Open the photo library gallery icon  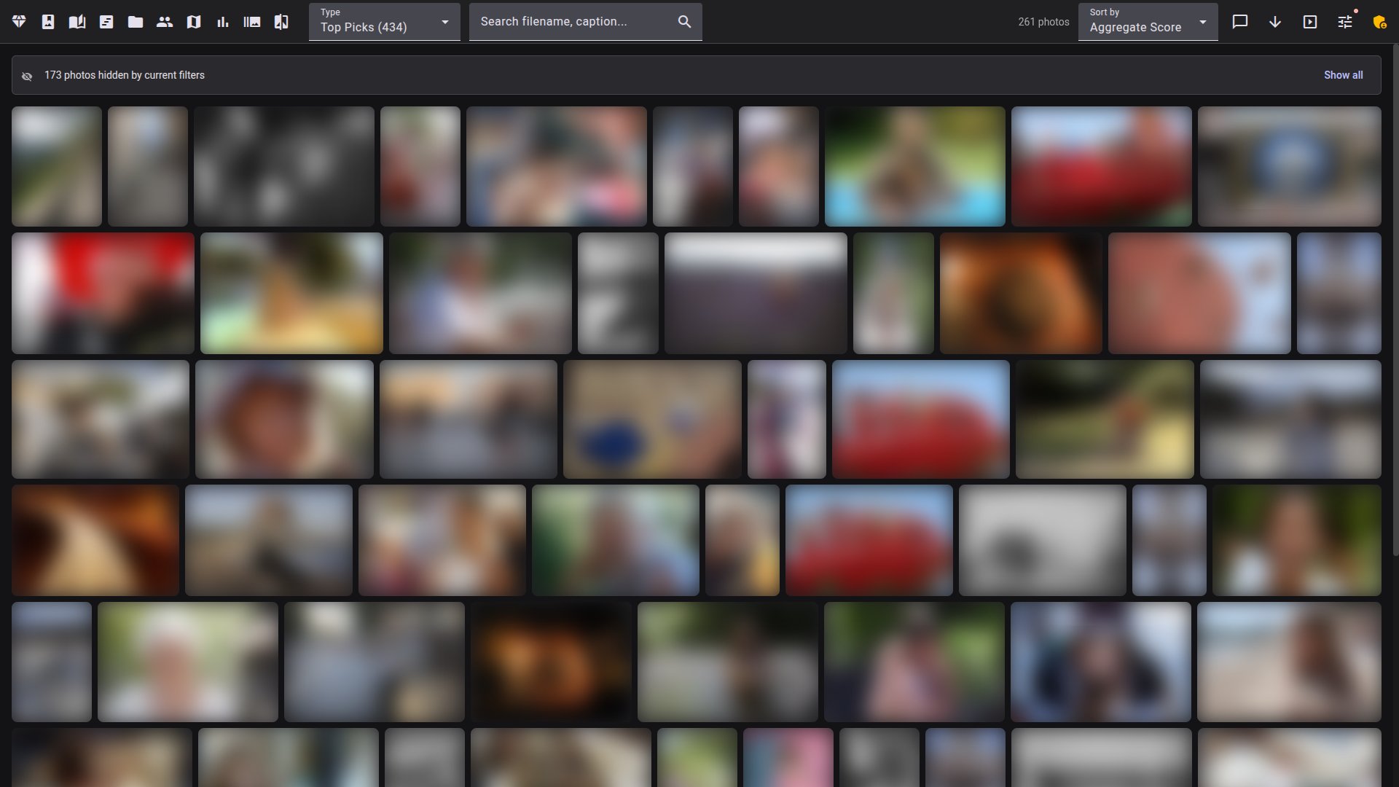(x=252, y=22)
